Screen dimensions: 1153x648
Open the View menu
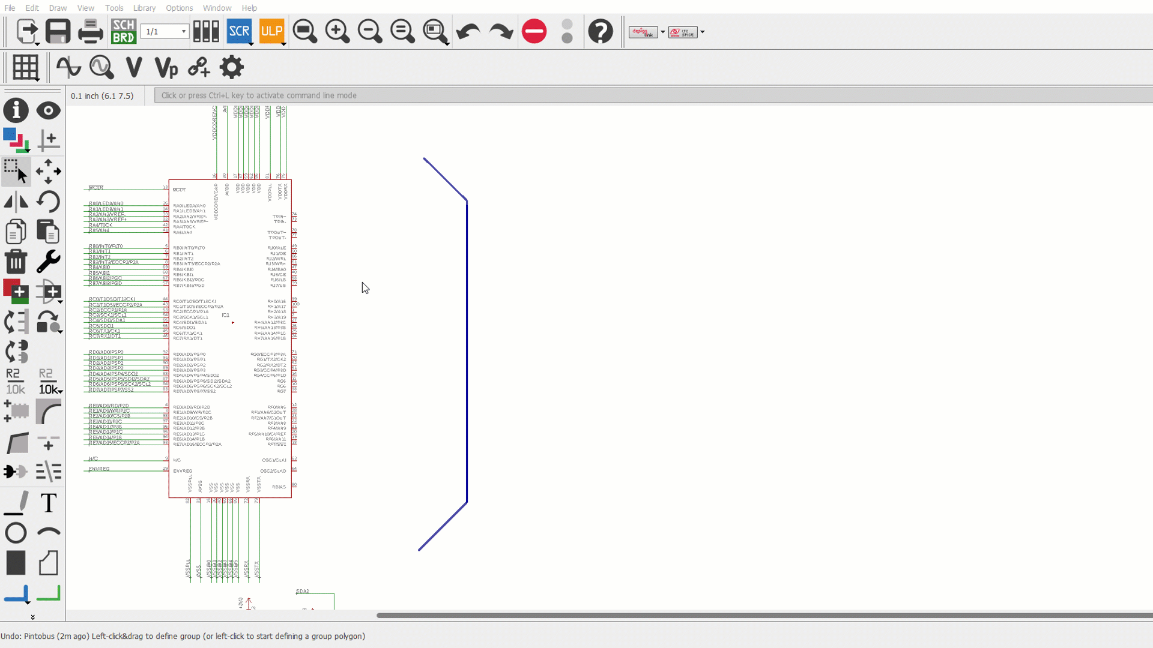[x=85, y=8]
